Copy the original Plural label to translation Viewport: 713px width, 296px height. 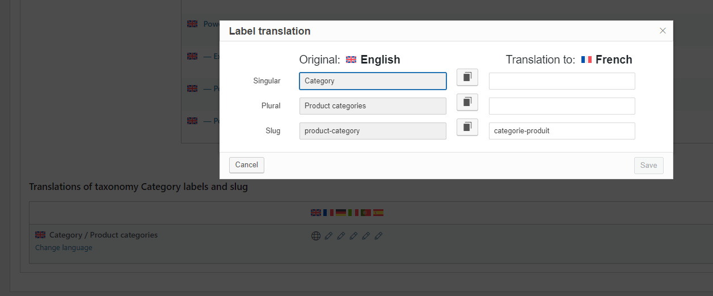click(467, 102)
